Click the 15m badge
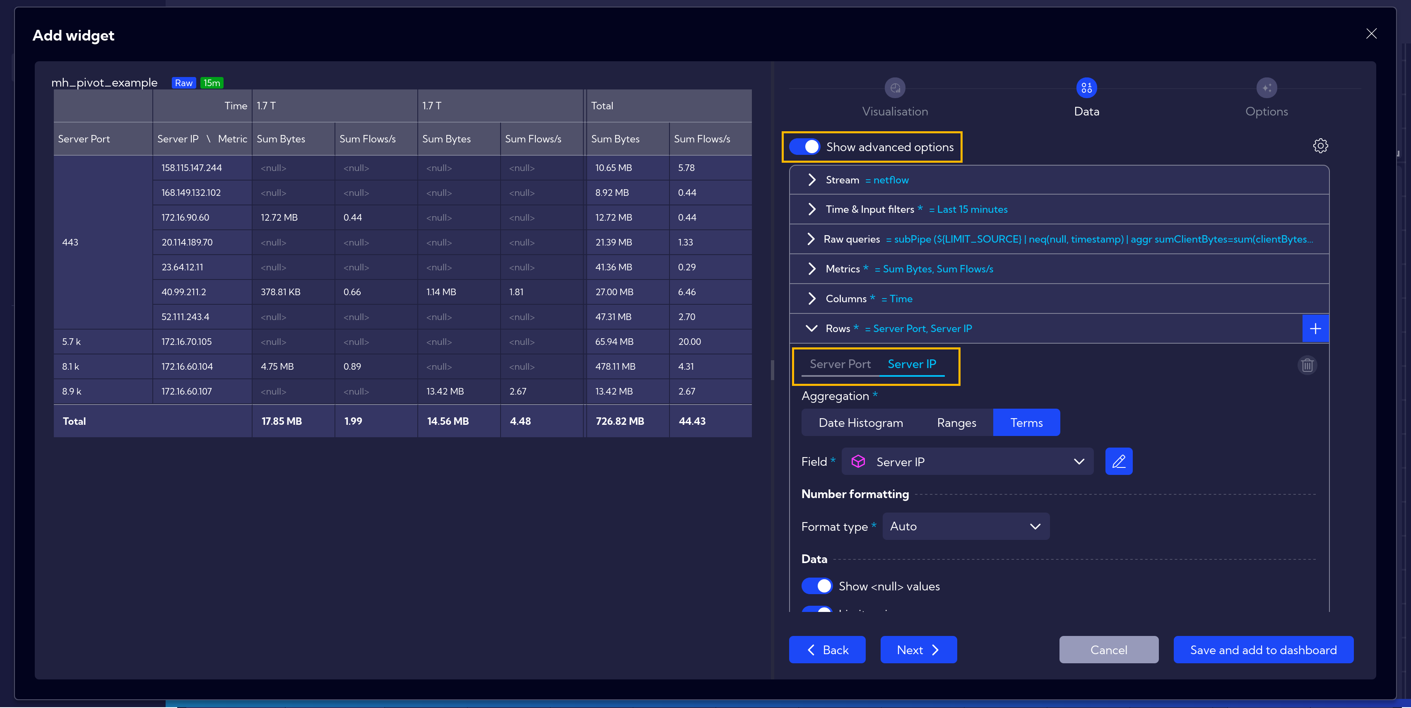 (x=212, y=83)
